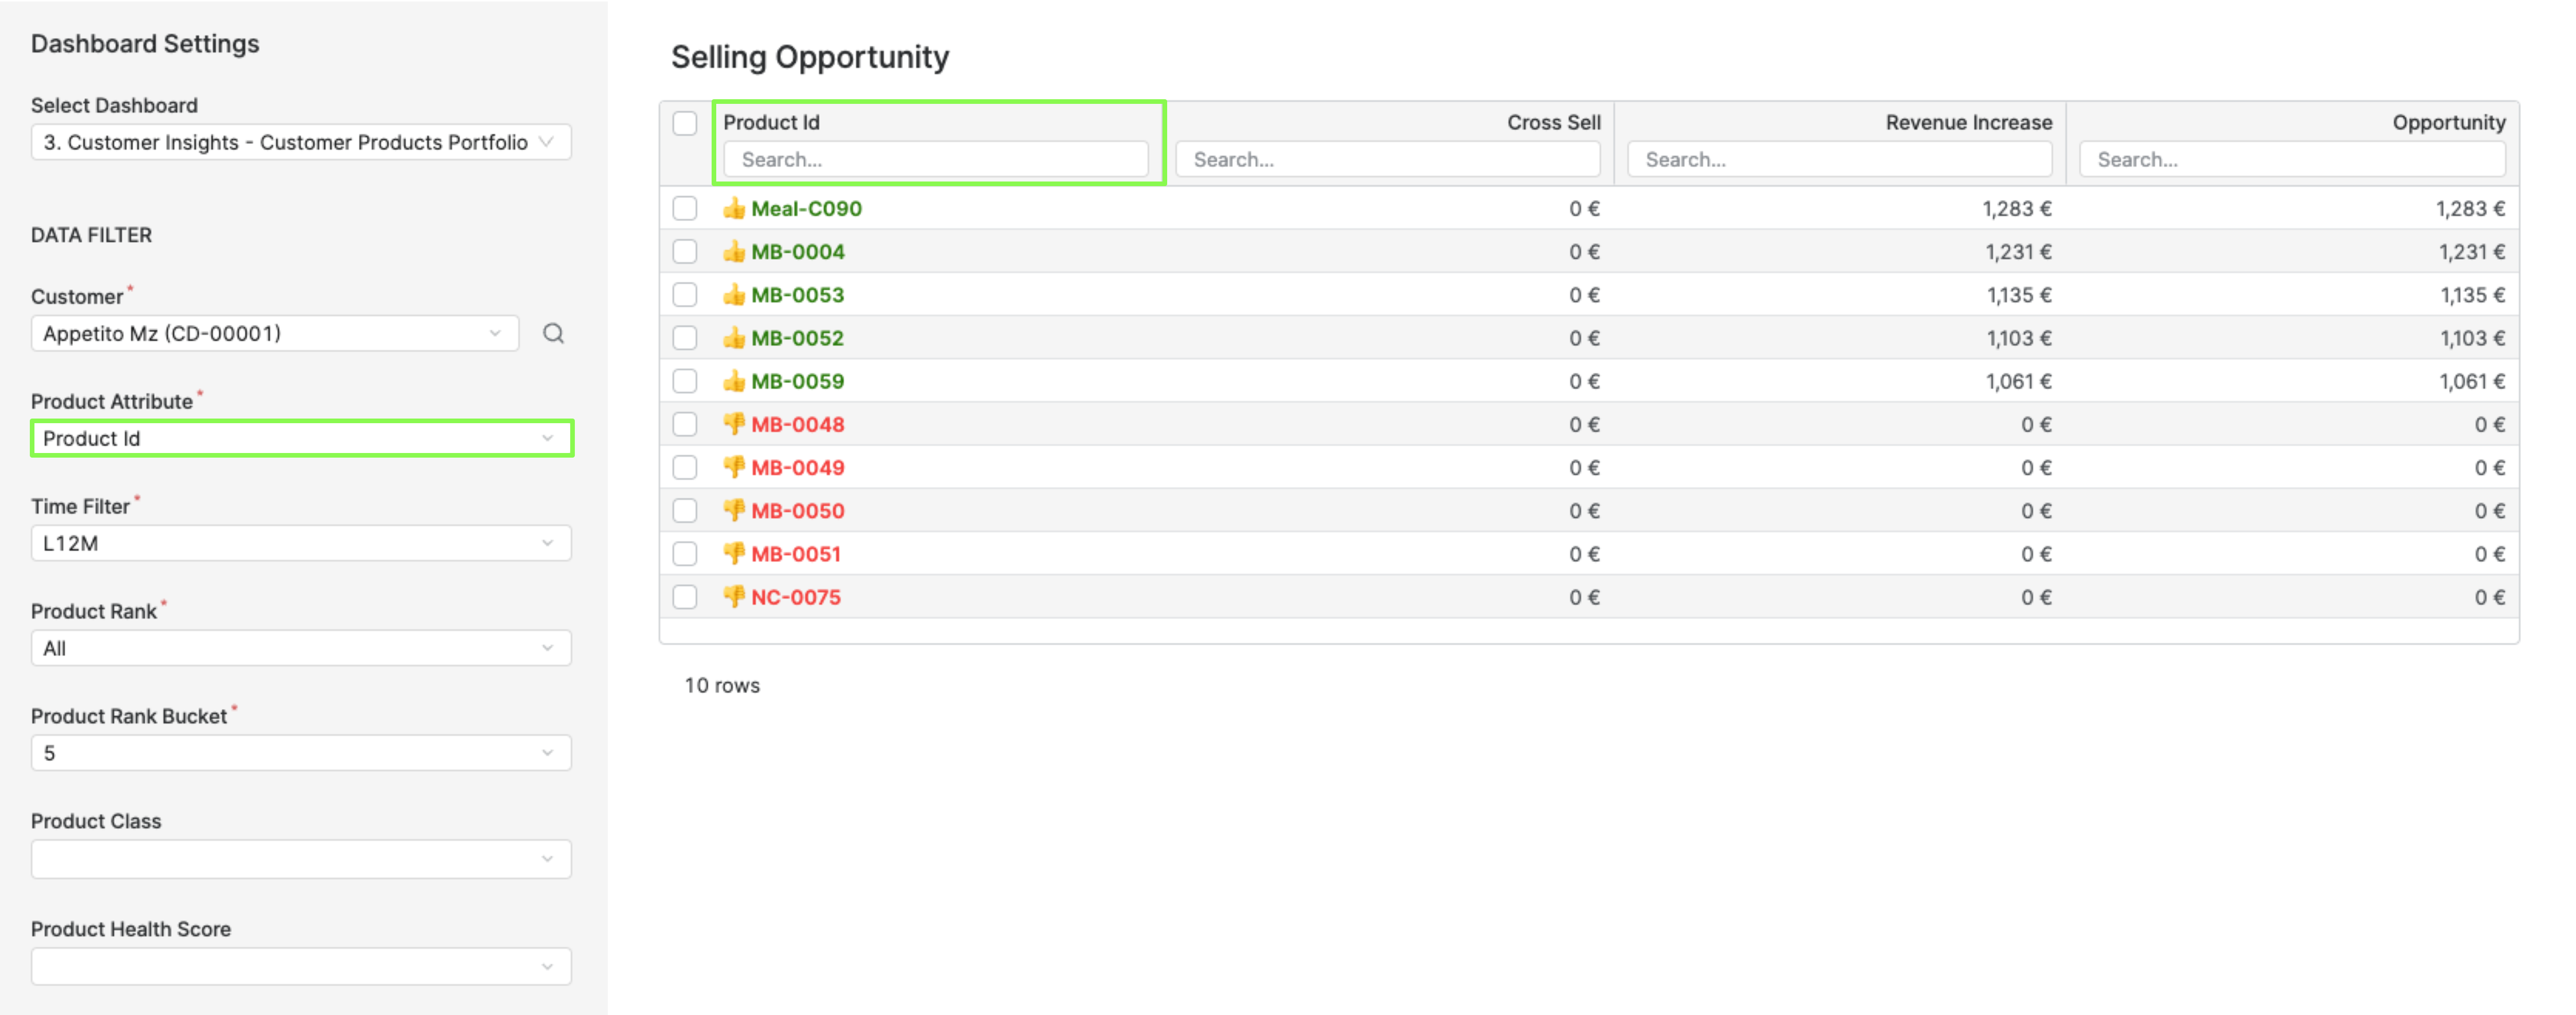
Task: Click the Search field under Product Id
Action: [x=936, y=158]
